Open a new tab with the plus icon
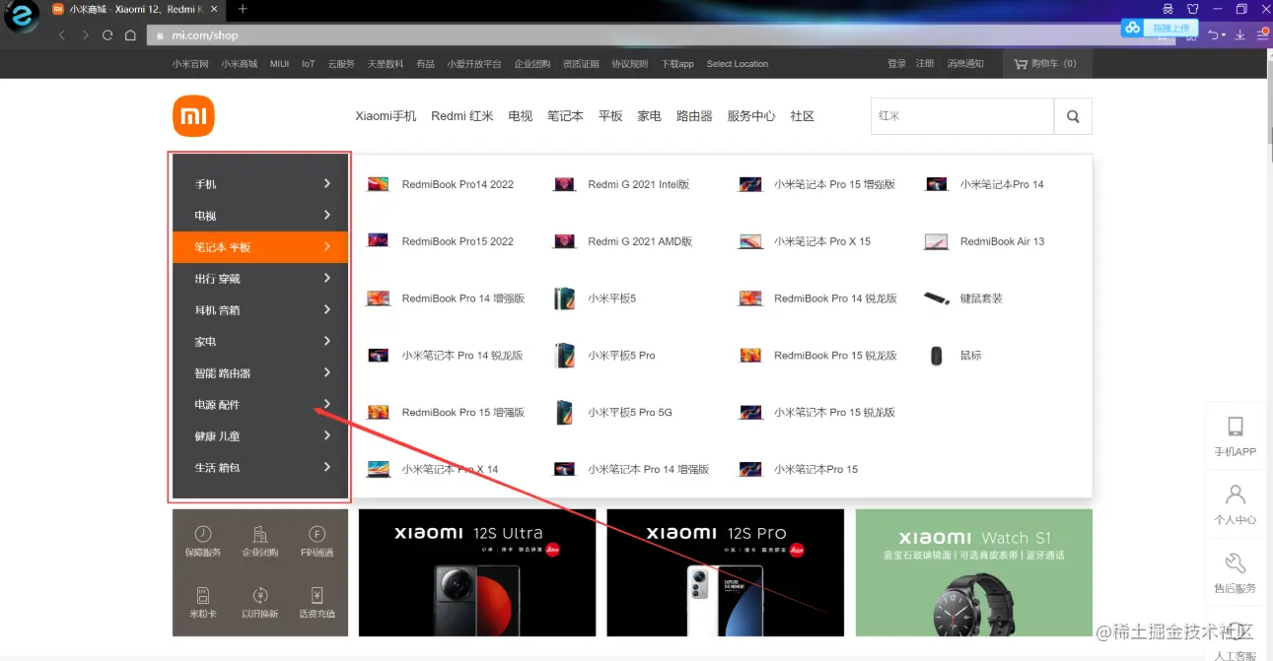Screen dimensions: 1273x661 click(x=243, y=9)
